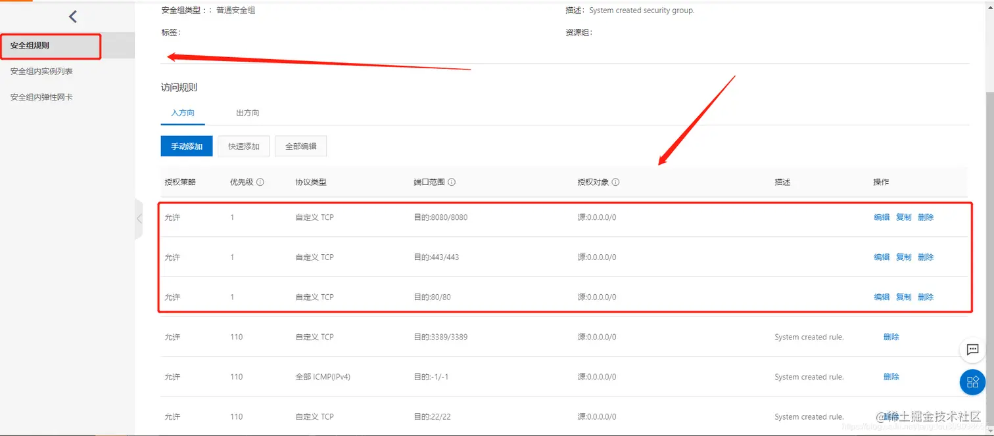The height and width of the screenshot is (436, 994).
Task: Click the 访问规则 section heading
Action: [179, 87]
